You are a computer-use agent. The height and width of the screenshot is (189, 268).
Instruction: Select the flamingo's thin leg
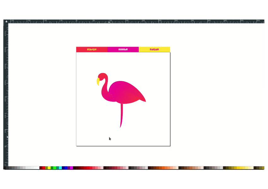[x=121, y=115]
